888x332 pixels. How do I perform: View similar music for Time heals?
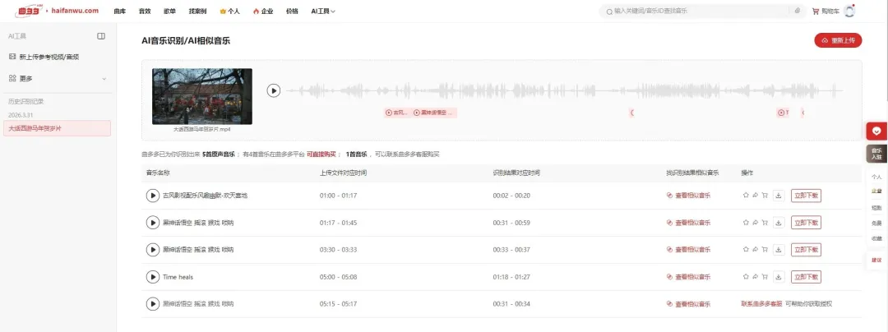[689, 277]
